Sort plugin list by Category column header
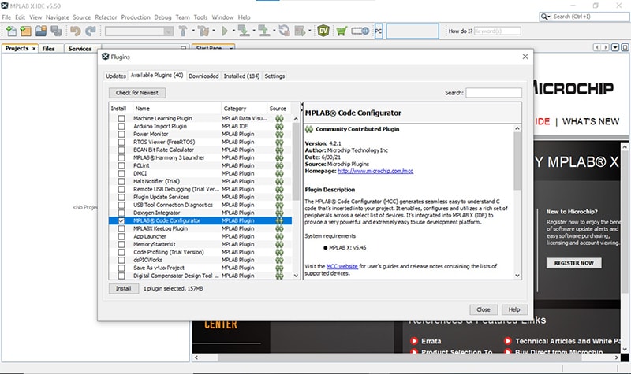The image size is (631, 374). (244, 109)
